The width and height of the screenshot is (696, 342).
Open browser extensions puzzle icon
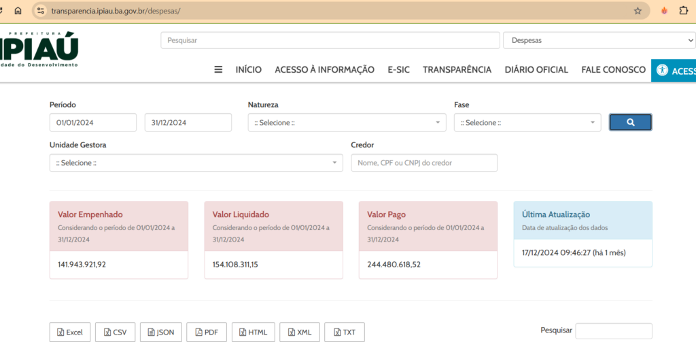pyautogui.click(x=684, y=11)
